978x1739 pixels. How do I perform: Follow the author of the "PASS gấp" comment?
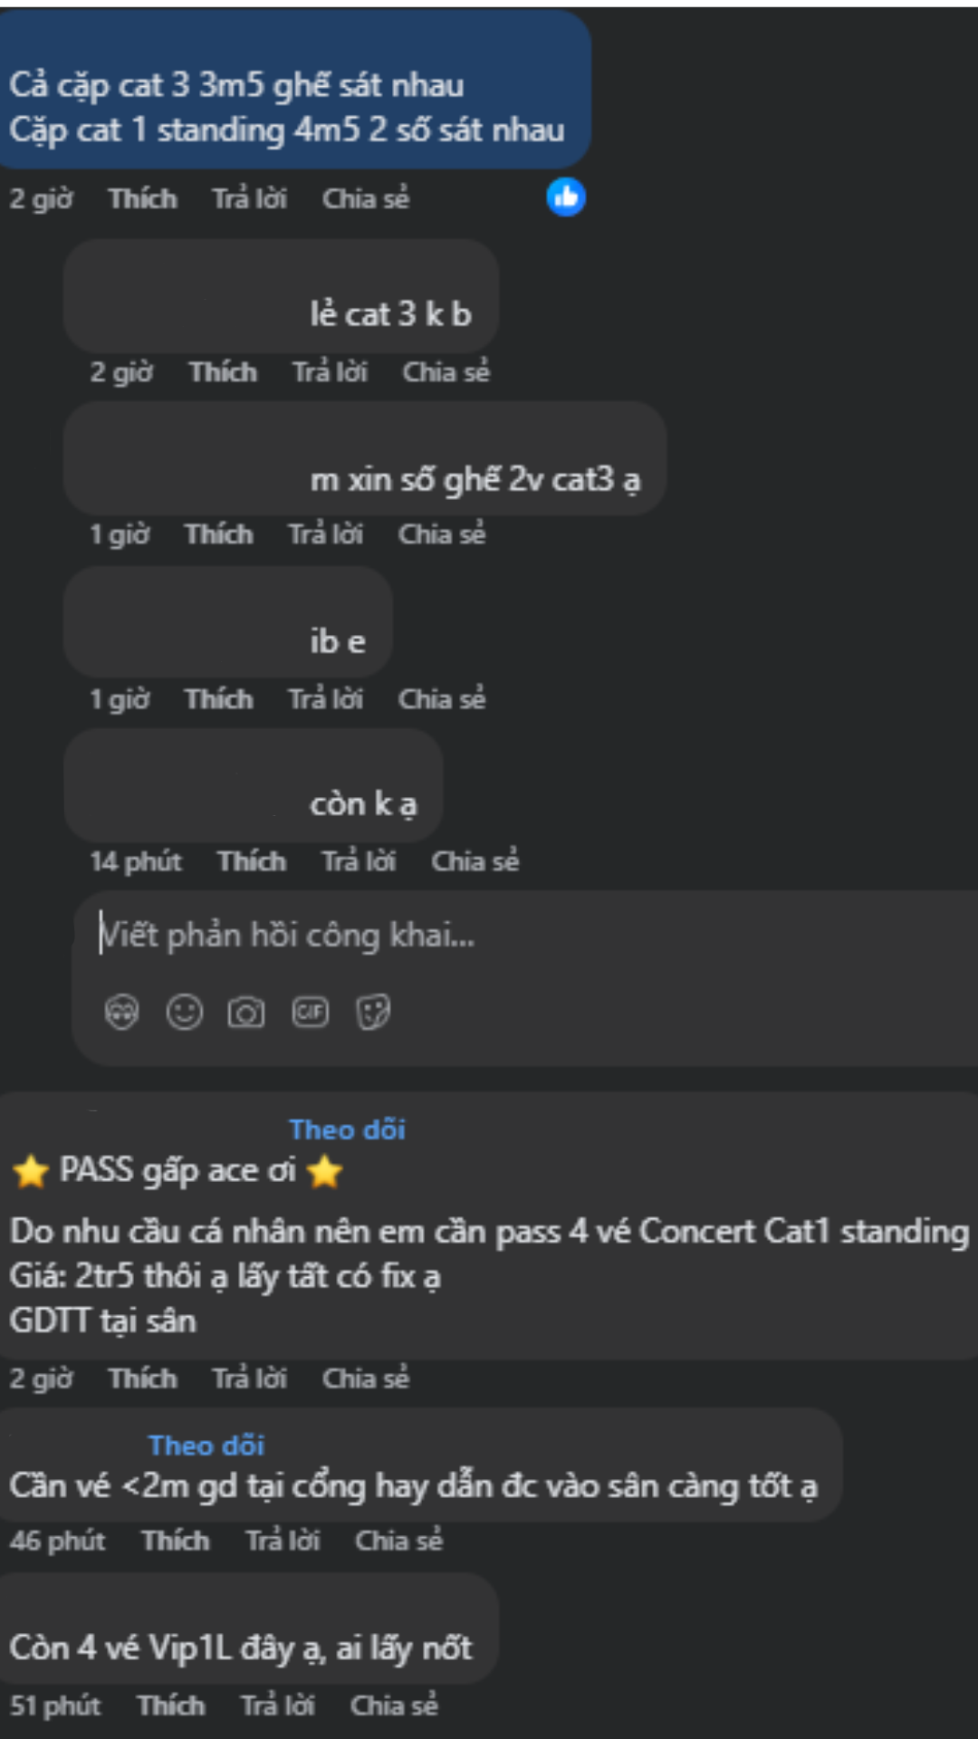pos(347,1129)
